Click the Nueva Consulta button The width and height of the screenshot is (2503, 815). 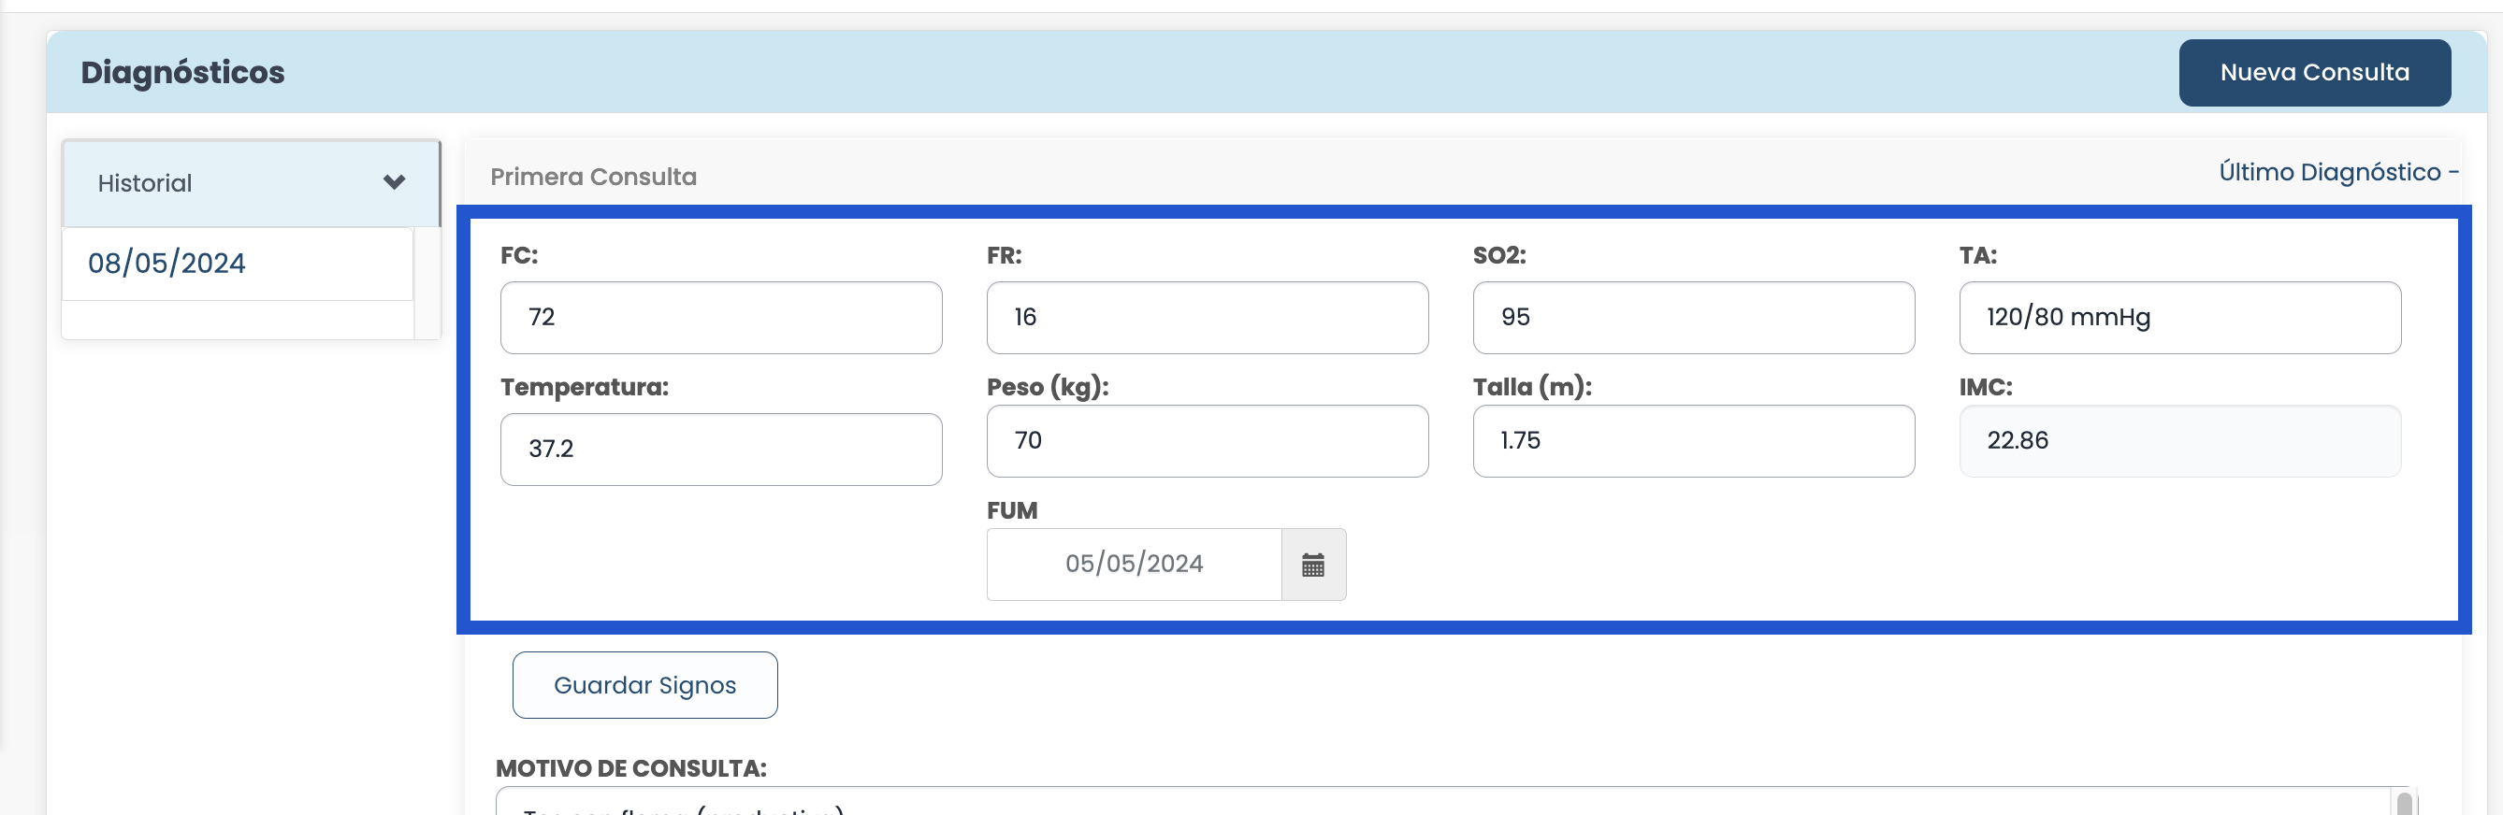click(x=2313, y=72)
